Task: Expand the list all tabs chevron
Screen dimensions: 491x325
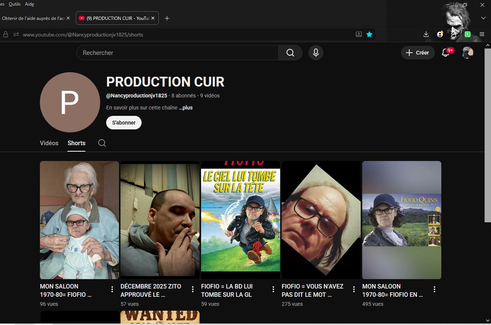Action: 483,18
